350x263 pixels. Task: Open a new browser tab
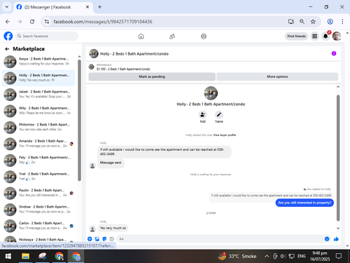click(x=99, y=7)
